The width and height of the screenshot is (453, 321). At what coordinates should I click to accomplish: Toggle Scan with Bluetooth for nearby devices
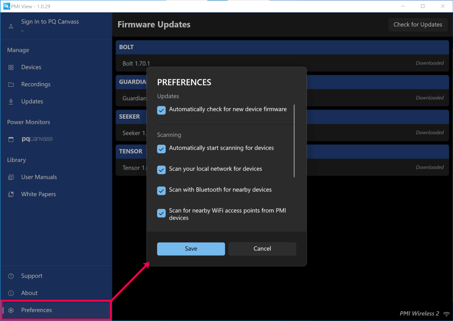[x=161, y=190]
